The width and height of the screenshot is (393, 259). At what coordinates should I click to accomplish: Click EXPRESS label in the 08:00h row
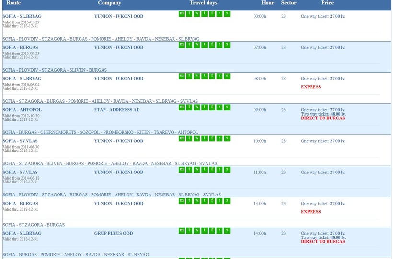tap(311, 87)
